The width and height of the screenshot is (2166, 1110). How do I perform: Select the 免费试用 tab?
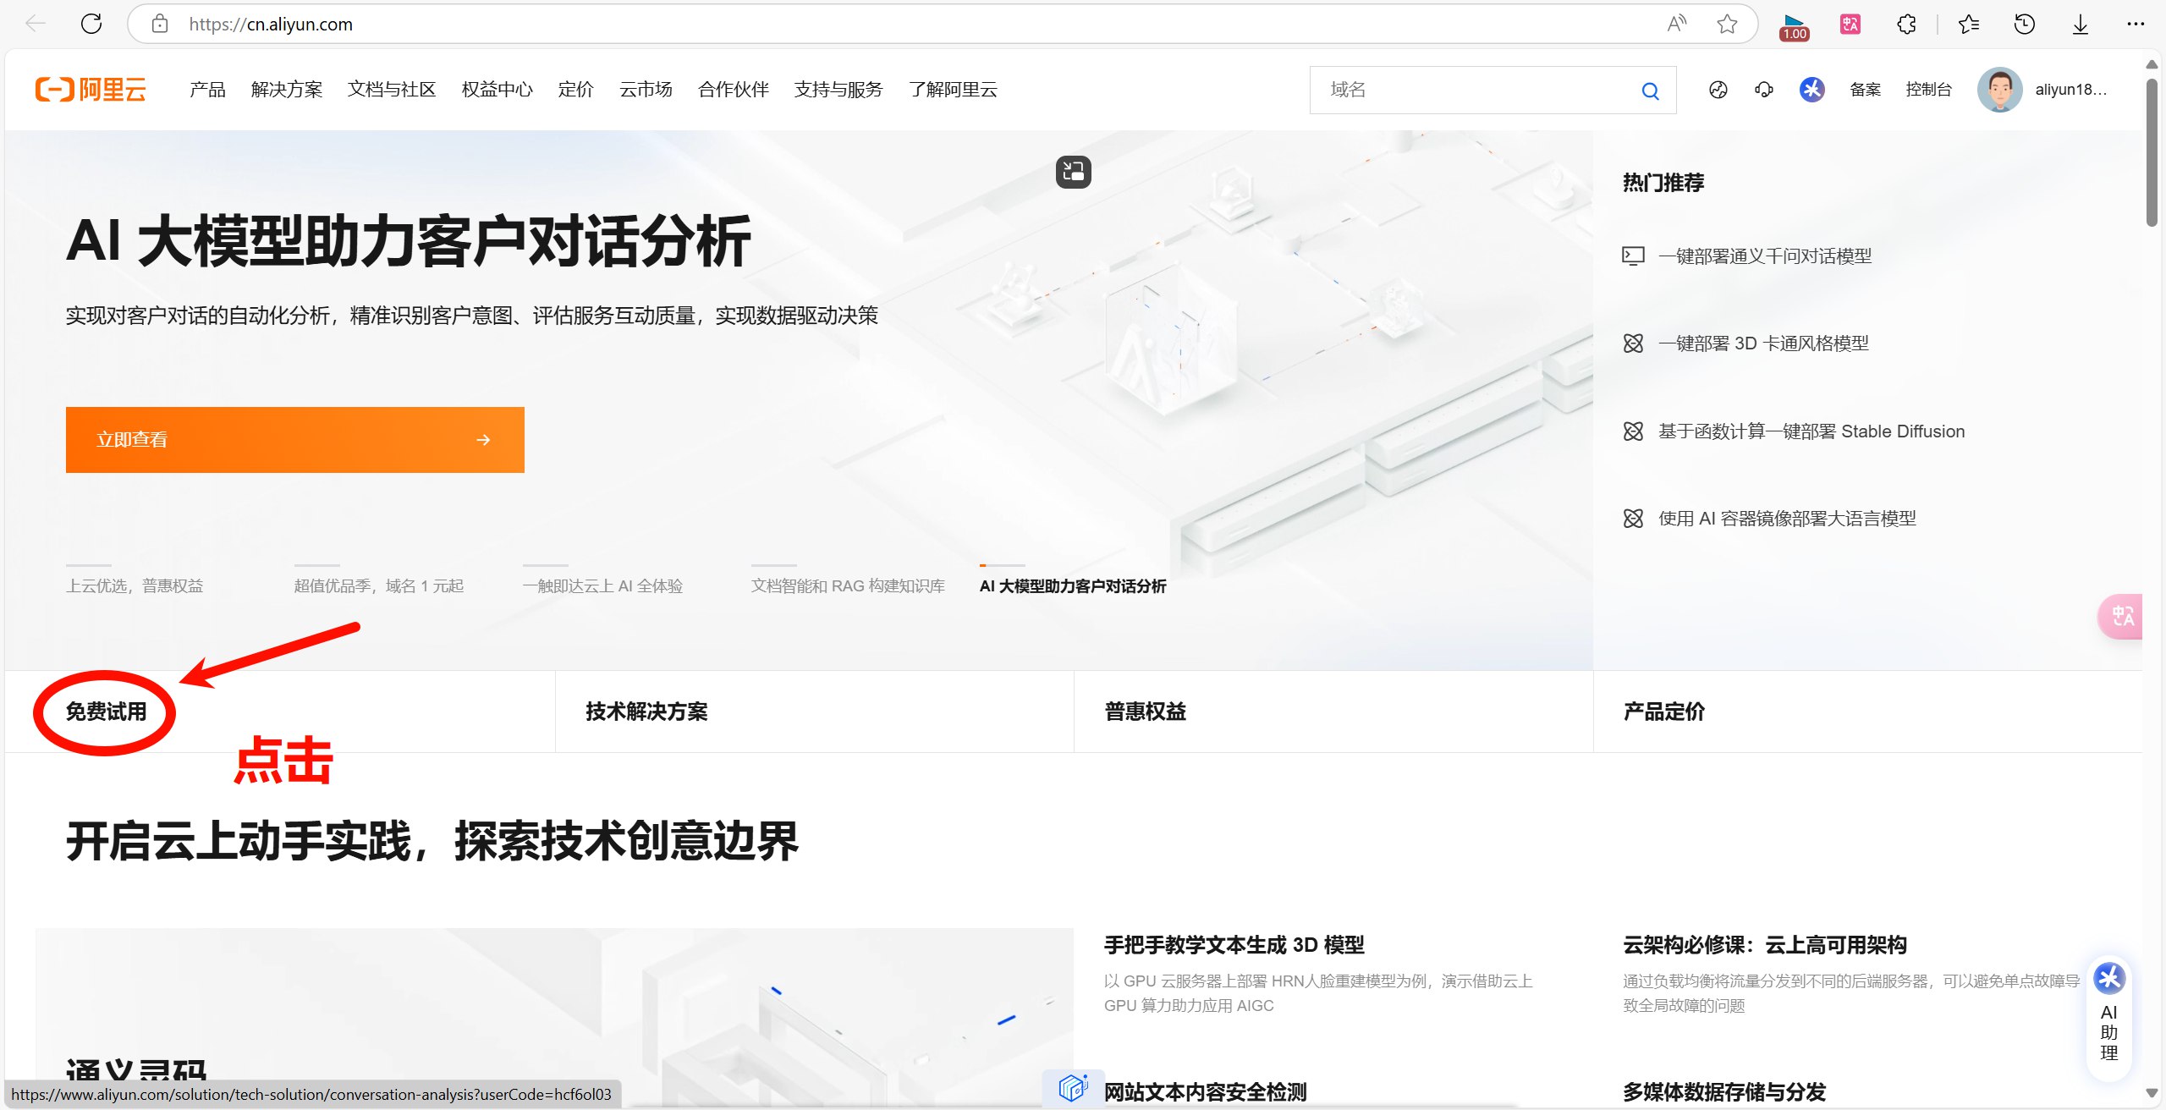[x=107, y=712]
